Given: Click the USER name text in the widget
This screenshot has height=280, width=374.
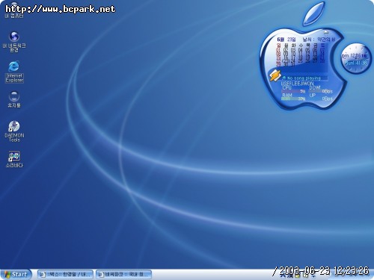Looking at the screenshot, I should coord(297,84).
